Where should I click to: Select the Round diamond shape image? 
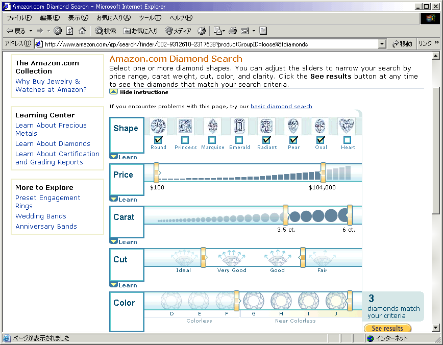pos(158,126)
